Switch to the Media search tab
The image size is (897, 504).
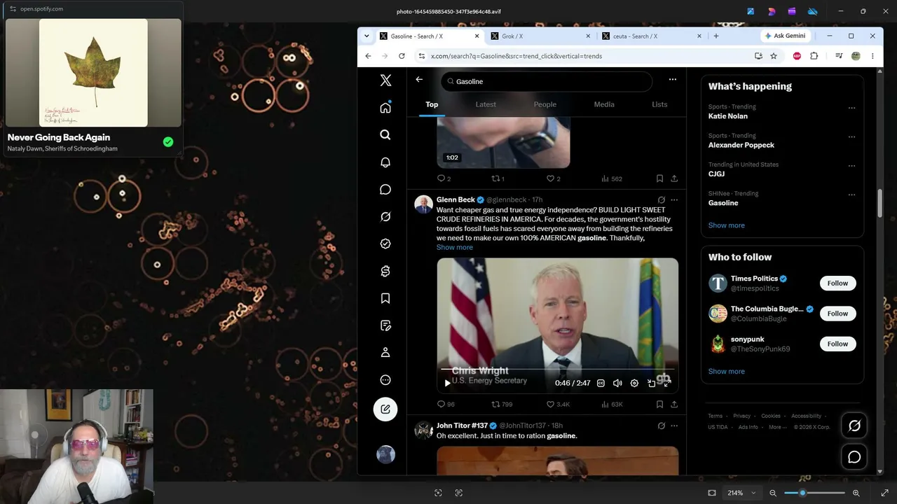(604, 104)
